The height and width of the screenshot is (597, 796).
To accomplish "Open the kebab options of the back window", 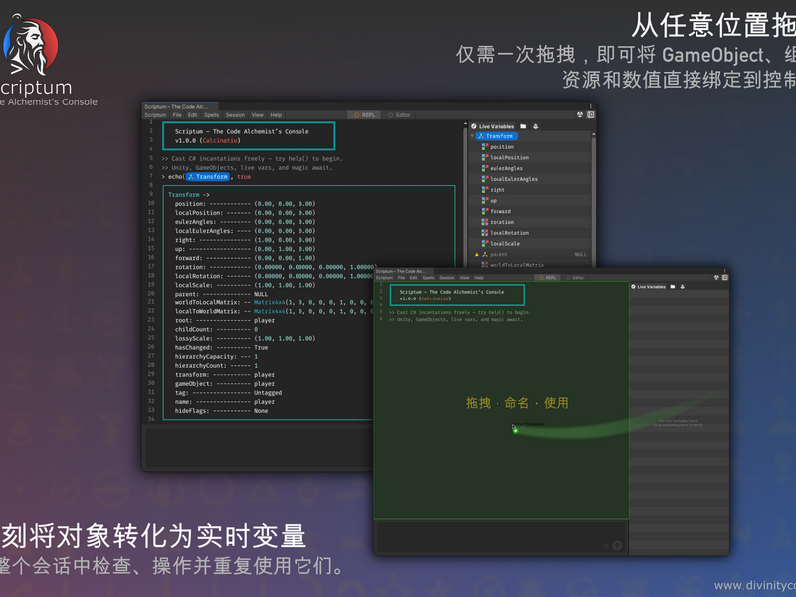I will coord(590,106).
